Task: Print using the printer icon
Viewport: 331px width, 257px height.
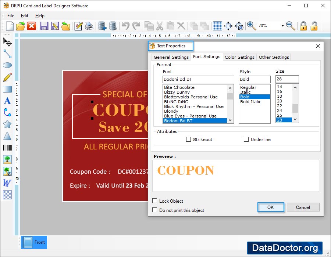Action: click(89, 26)
